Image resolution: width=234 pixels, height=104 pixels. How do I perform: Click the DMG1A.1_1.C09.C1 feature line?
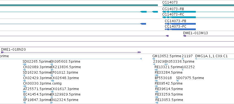[x=214, y=59]
